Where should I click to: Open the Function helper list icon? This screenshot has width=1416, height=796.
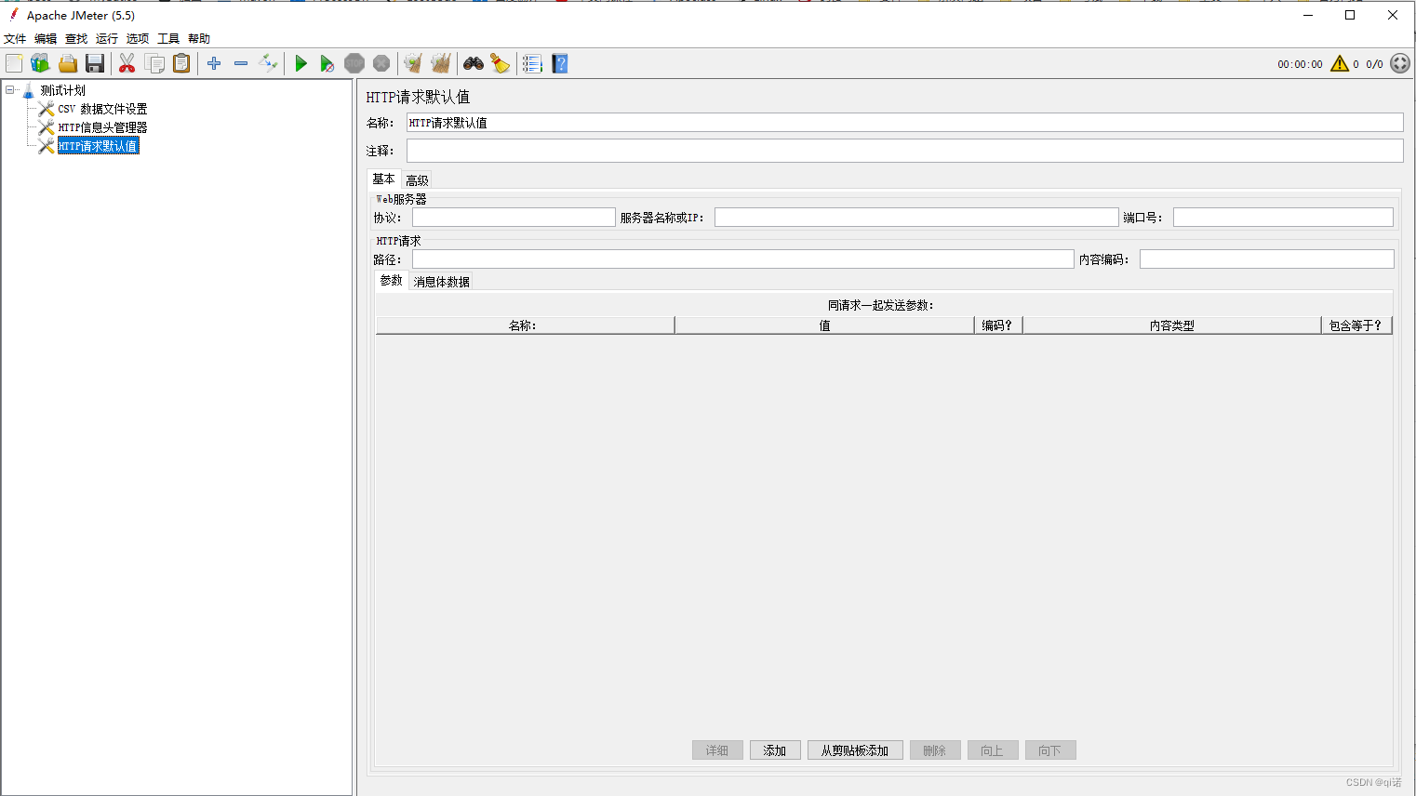532,63
